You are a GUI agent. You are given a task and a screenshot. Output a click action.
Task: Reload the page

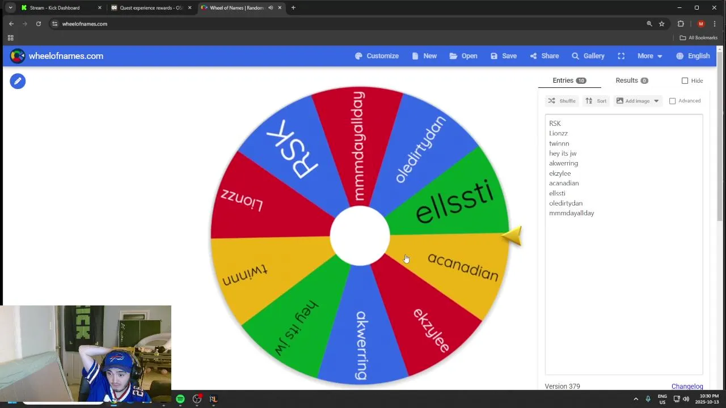tap(39, 24)
